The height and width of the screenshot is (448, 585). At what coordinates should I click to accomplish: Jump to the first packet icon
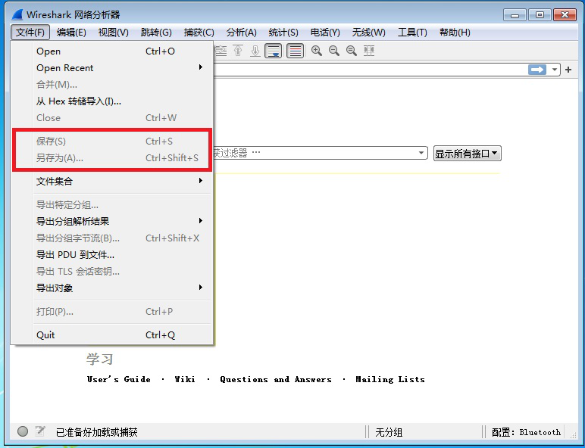238,51
